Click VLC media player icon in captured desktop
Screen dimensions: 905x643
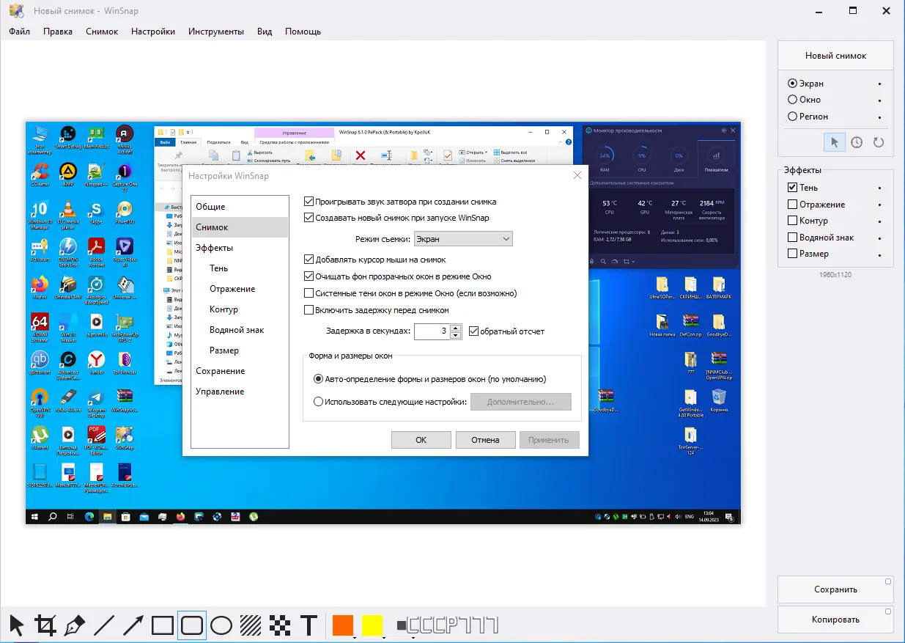tap(67, 210)
